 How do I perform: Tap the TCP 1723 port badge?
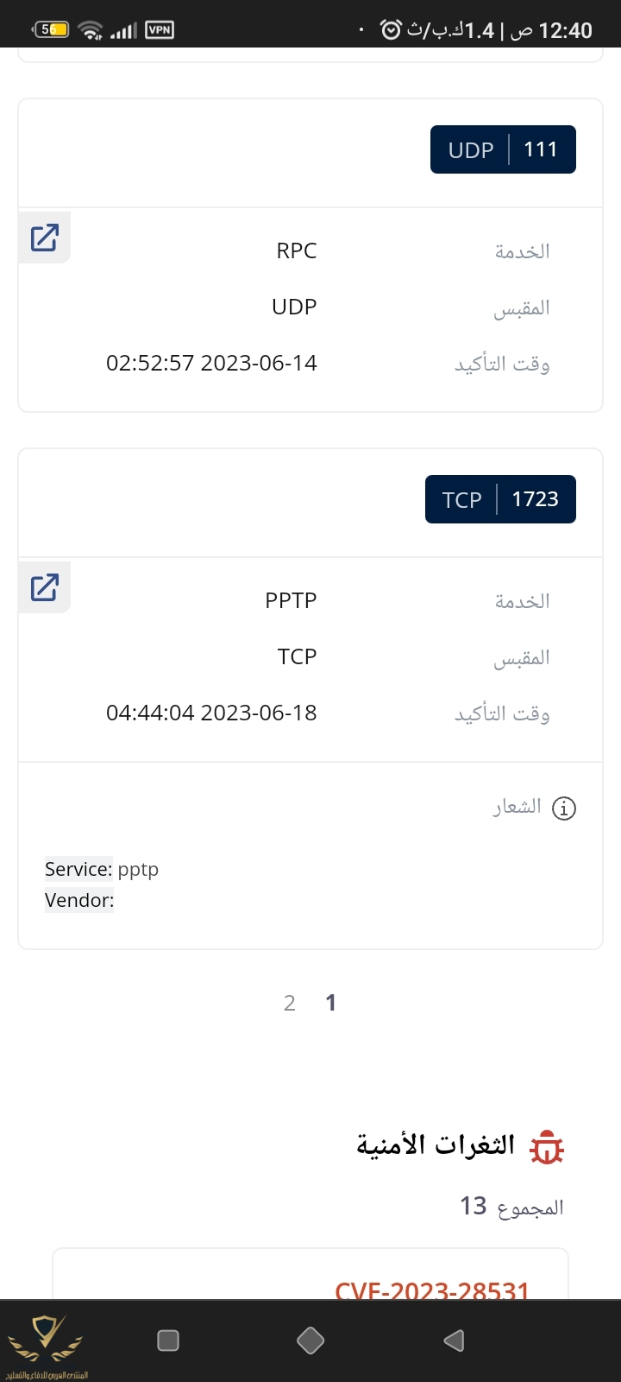pos(500,499)
